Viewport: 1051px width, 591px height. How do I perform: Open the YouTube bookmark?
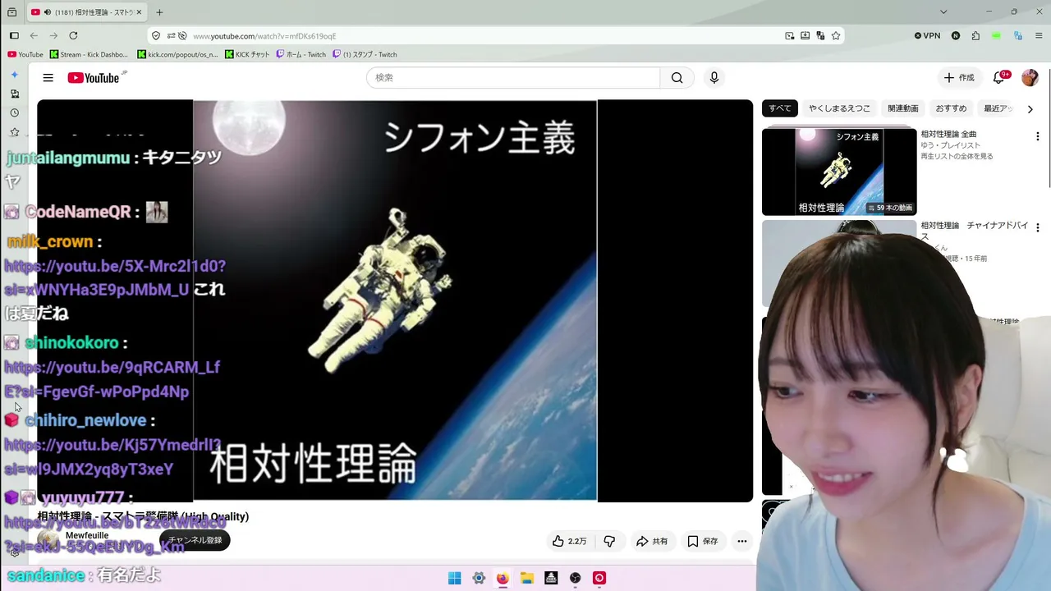pyautogui.click(x=25, y=54)
